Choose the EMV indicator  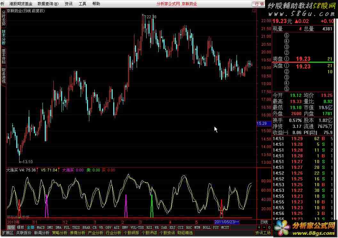(x=125, y=227)
